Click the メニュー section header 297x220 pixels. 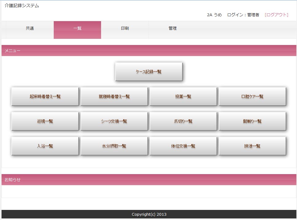click(x=13, y=50)
